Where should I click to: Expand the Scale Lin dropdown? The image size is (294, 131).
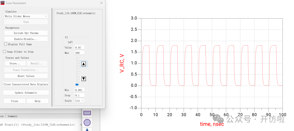79,101
